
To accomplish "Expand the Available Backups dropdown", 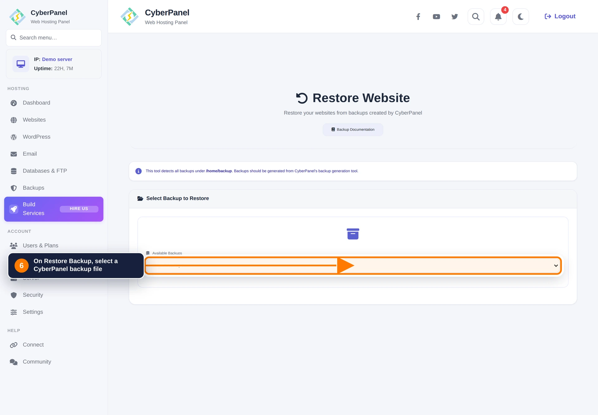I will click(353, 265).
